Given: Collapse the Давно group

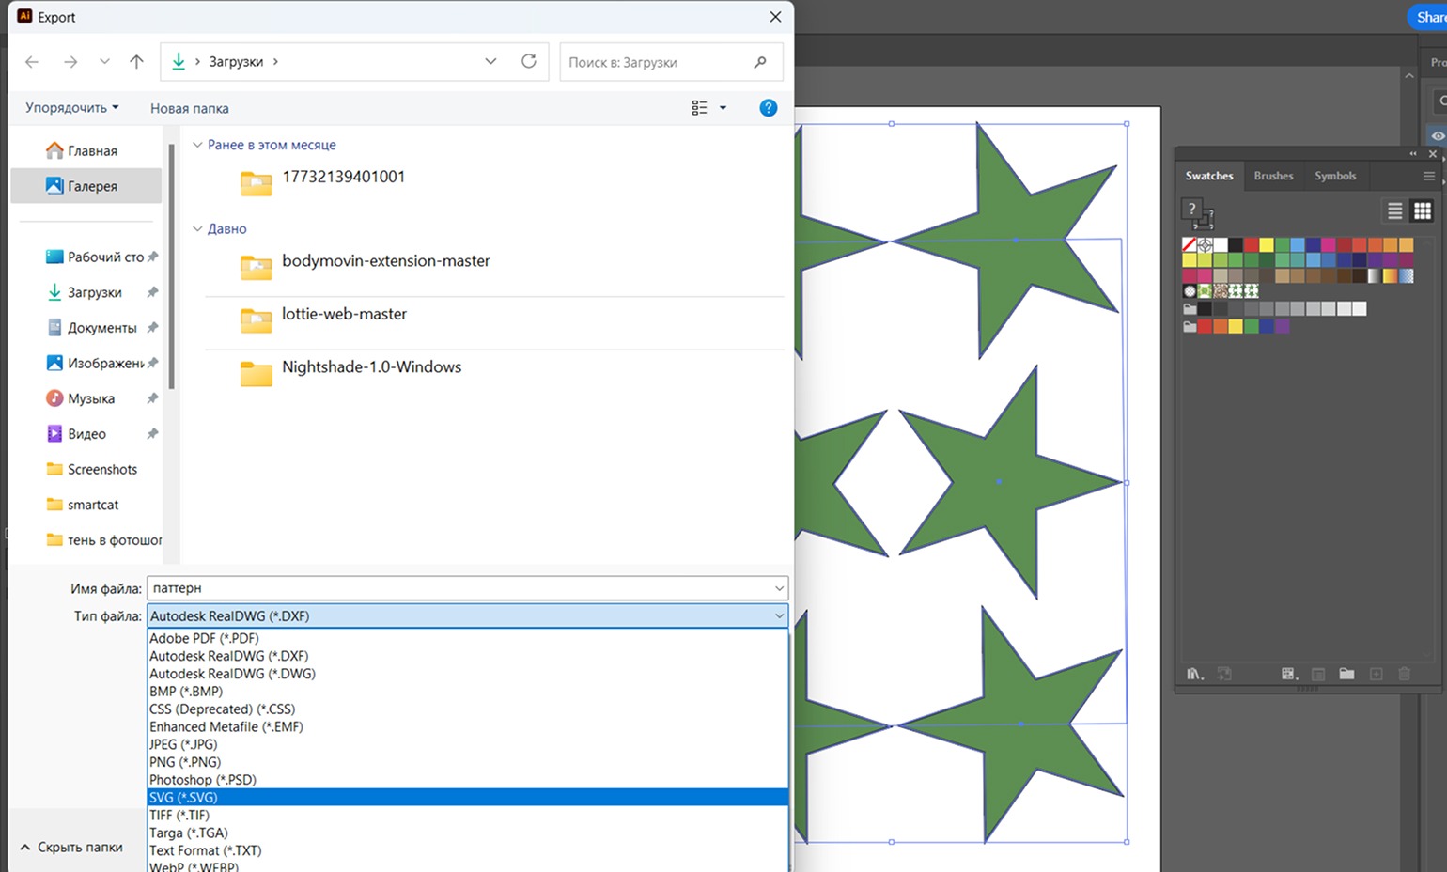Looking at the screenshot, I should click(x=197, y=228).
